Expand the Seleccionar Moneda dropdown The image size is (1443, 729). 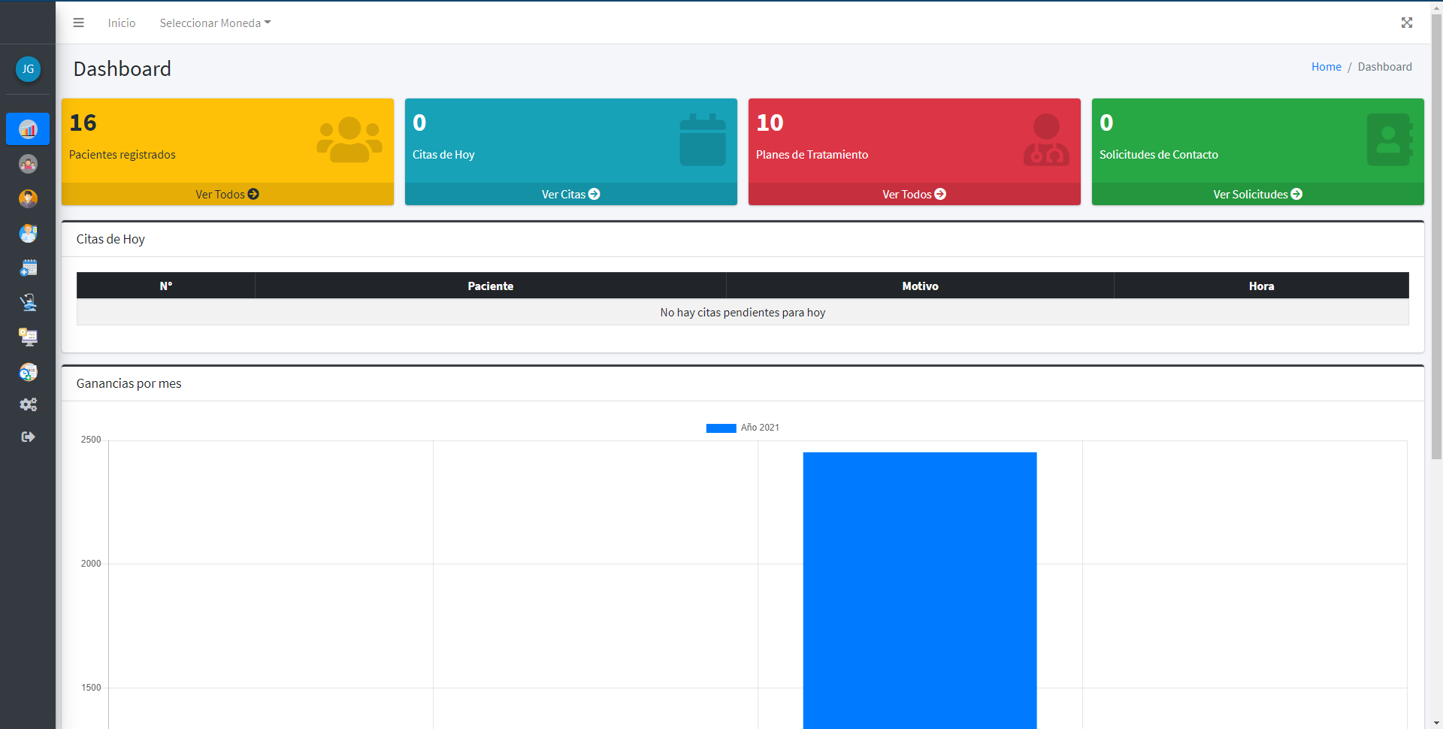click(215, 23)
